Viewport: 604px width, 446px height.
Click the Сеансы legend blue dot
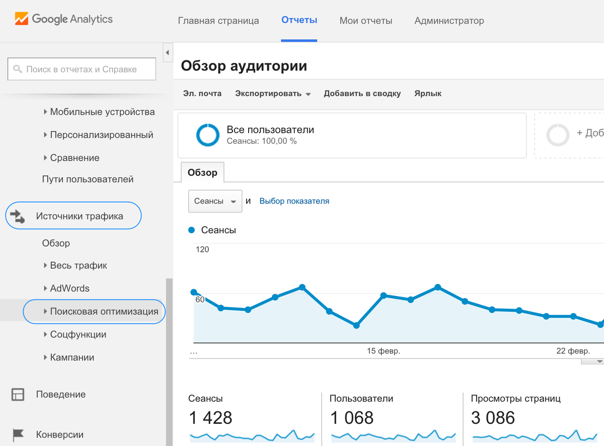coord(191,230)
